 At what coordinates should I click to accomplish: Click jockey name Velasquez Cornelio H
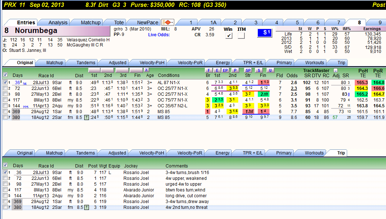88,40
